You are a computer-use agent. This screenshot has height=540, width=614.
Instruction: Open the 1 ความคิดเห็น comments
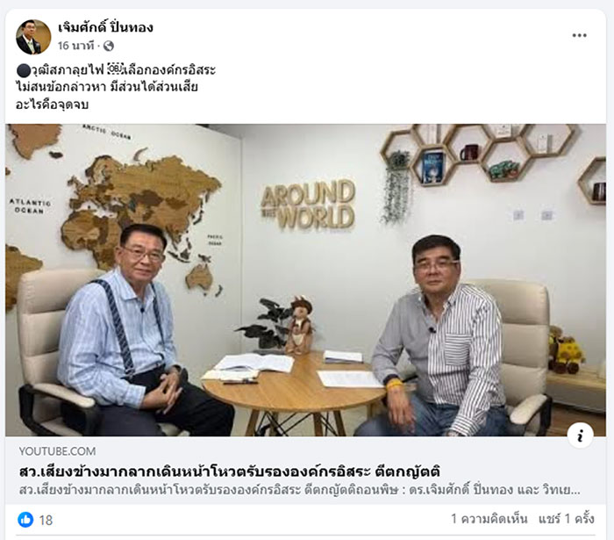click(489, 519)
